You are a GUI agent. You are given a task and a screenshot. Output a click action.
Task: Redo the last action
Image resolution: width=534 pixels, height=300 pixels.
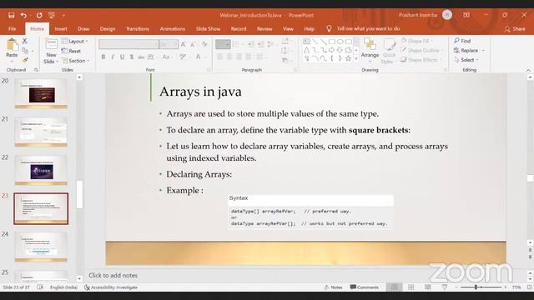pos(39,15)
